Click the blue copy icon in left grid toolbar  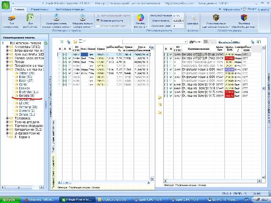click(69, 42)
